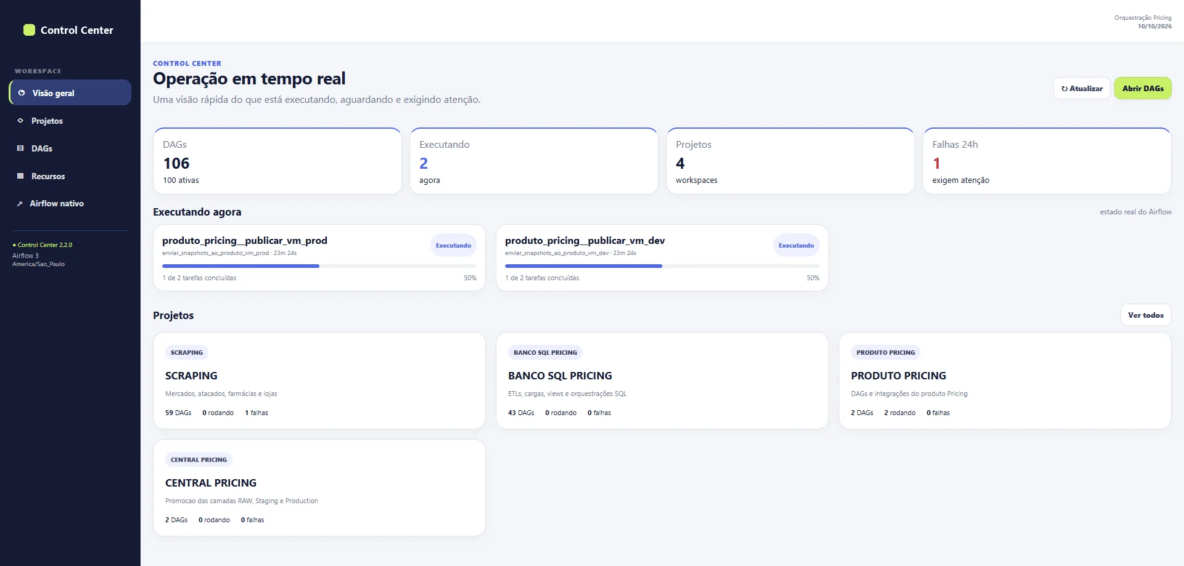This screenshot has width=1184, height=566.
Task: Open DAGs from the sidebar
Action: pos(70,148)
